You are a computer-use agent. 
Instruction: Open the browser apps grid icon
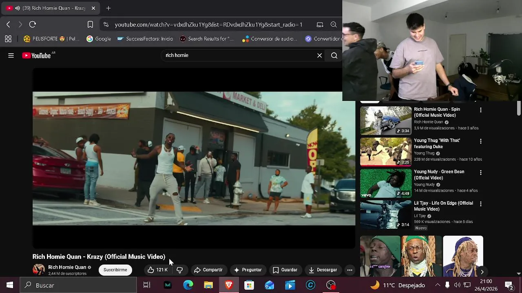click(8, 39)
